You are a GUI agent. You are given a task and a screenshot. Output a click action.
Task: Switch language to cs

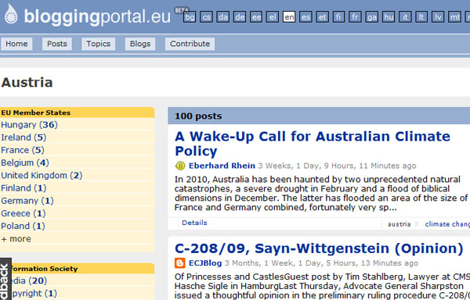point(206,17)
